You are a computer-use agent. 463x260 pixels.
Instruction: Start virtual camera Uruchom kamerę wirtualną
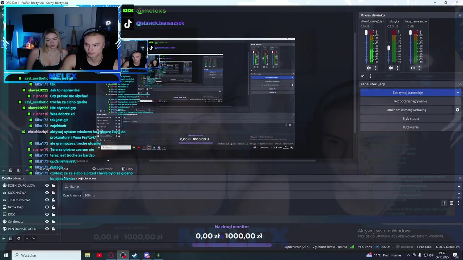pos(406,110)
